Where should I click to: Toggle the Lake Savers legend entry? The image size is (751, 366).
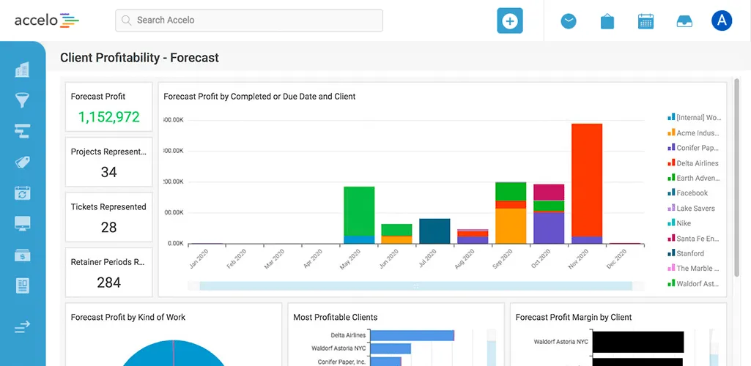coord(691,208)
